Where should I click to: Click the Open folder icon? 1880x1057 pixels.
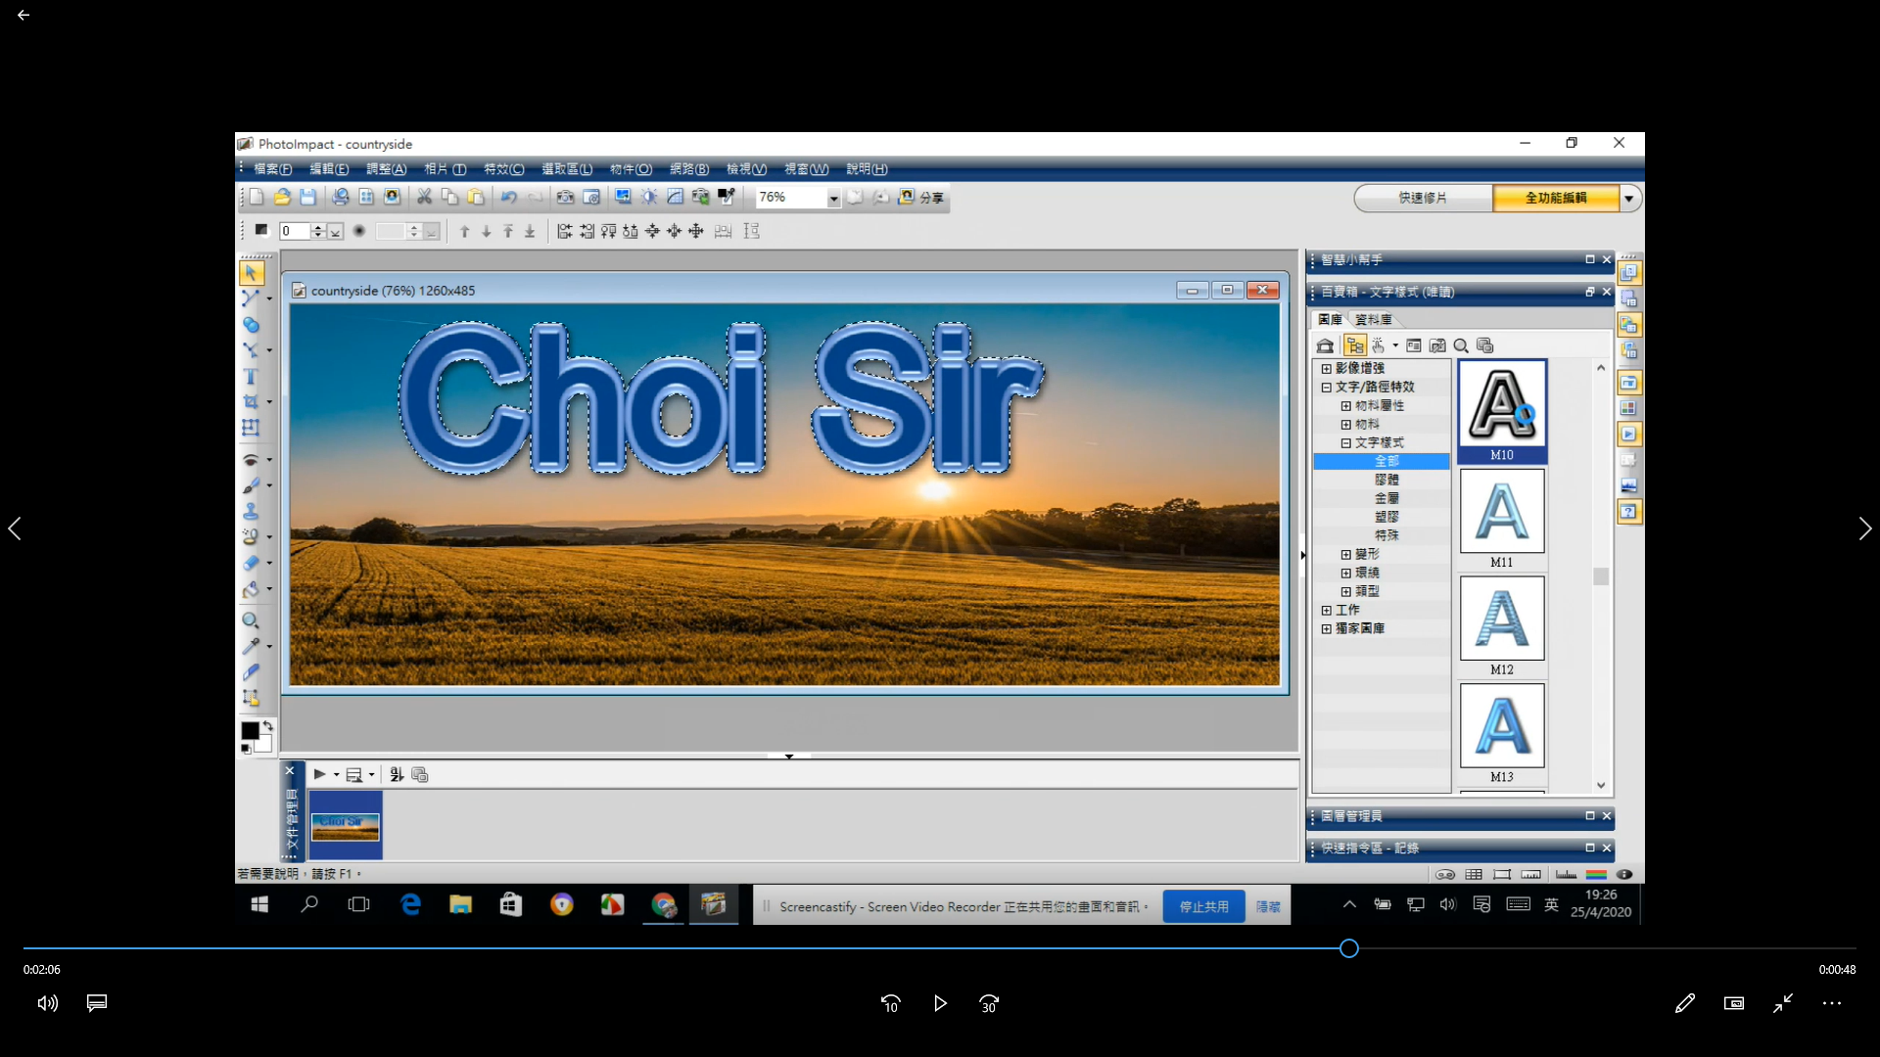[282, 198]
